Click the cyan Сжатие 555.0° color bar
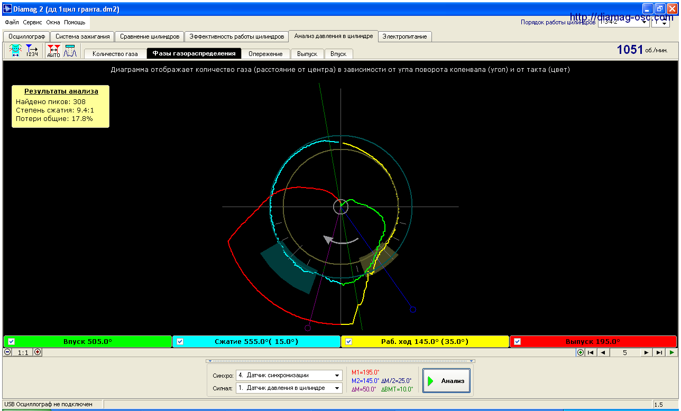The height and width of the screenshot is (411, 681). tap(256, 342)
